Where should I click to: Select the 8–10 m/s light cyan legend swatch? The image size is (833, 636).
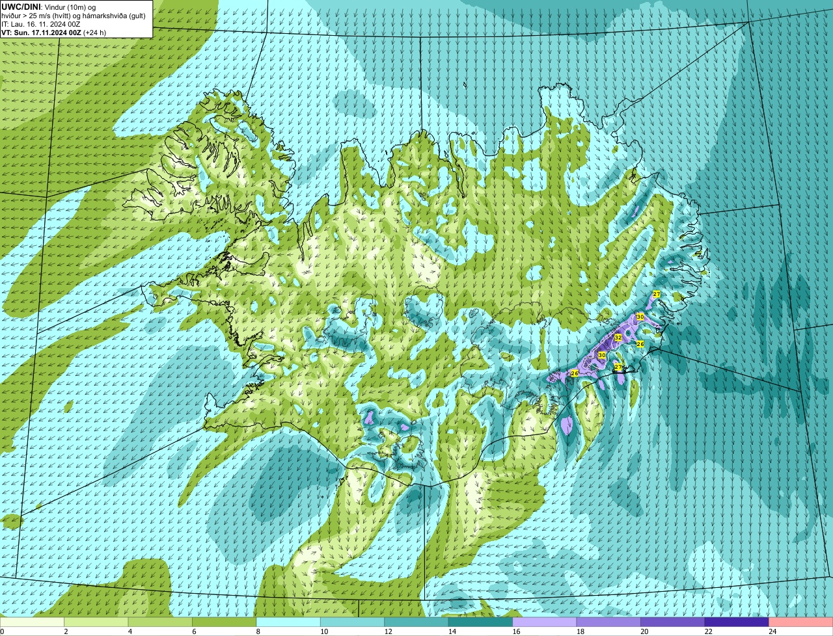(289, 622)
